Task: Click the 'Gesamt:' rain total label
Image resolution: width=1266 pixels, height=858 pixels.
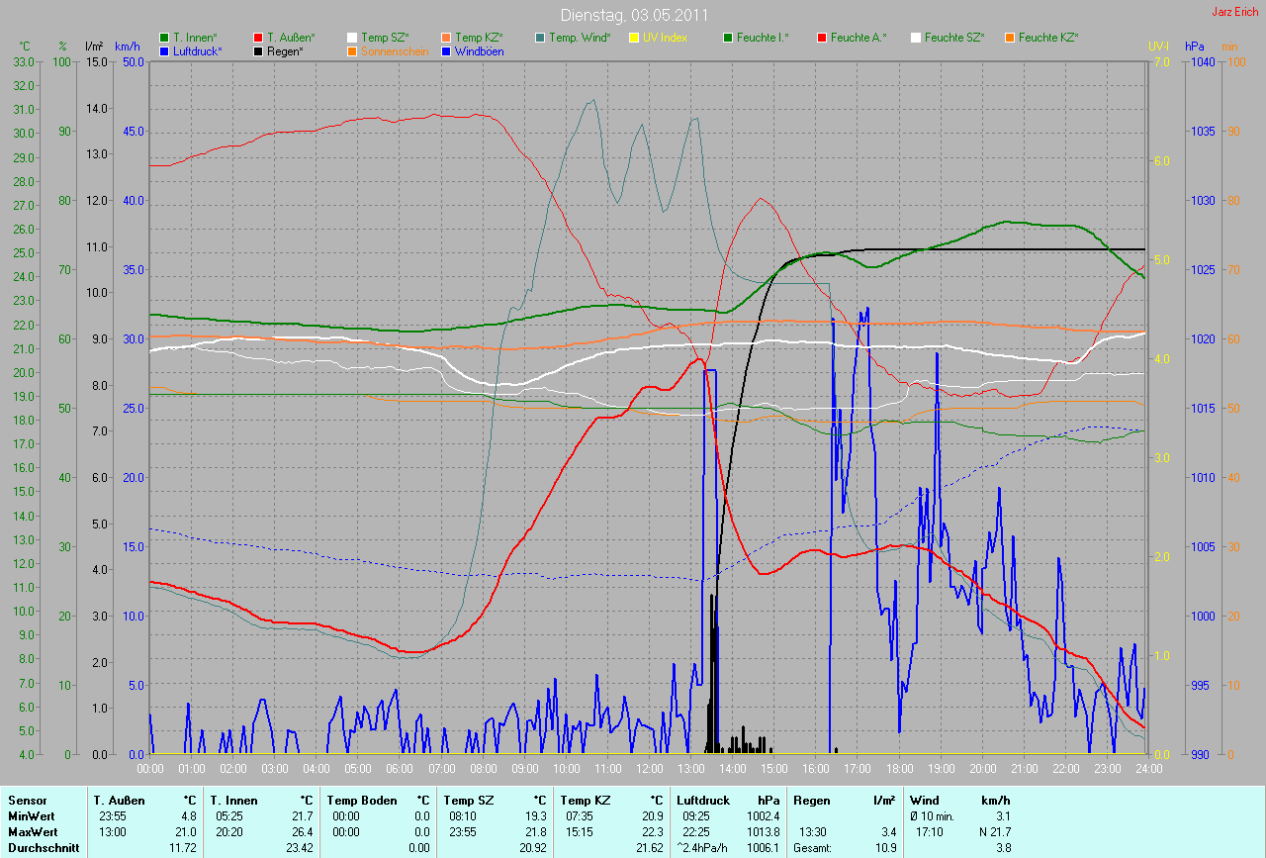Action: tap(812, 848)
